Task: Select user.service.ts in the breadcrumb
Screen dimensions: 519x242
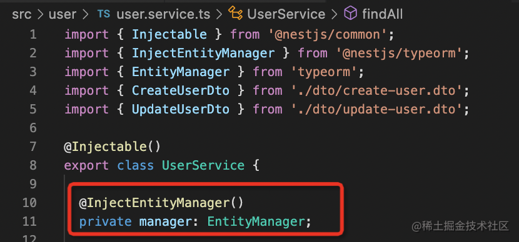Action: (x=163, y=14)
